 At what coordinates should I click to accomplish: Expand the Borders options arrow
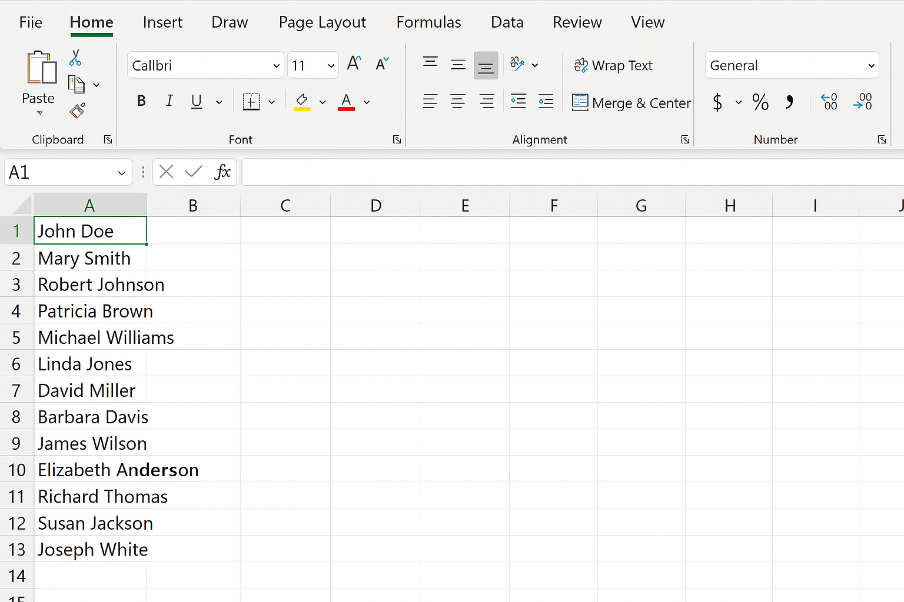pyautogui.click(x=271, y=102)
